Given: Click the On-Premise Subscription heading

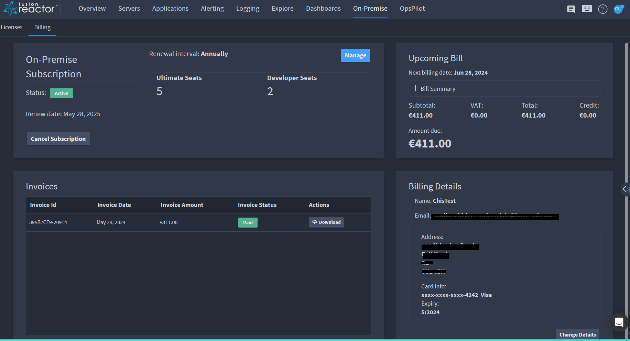Looking at the screenshot, I should click(54, 67).
